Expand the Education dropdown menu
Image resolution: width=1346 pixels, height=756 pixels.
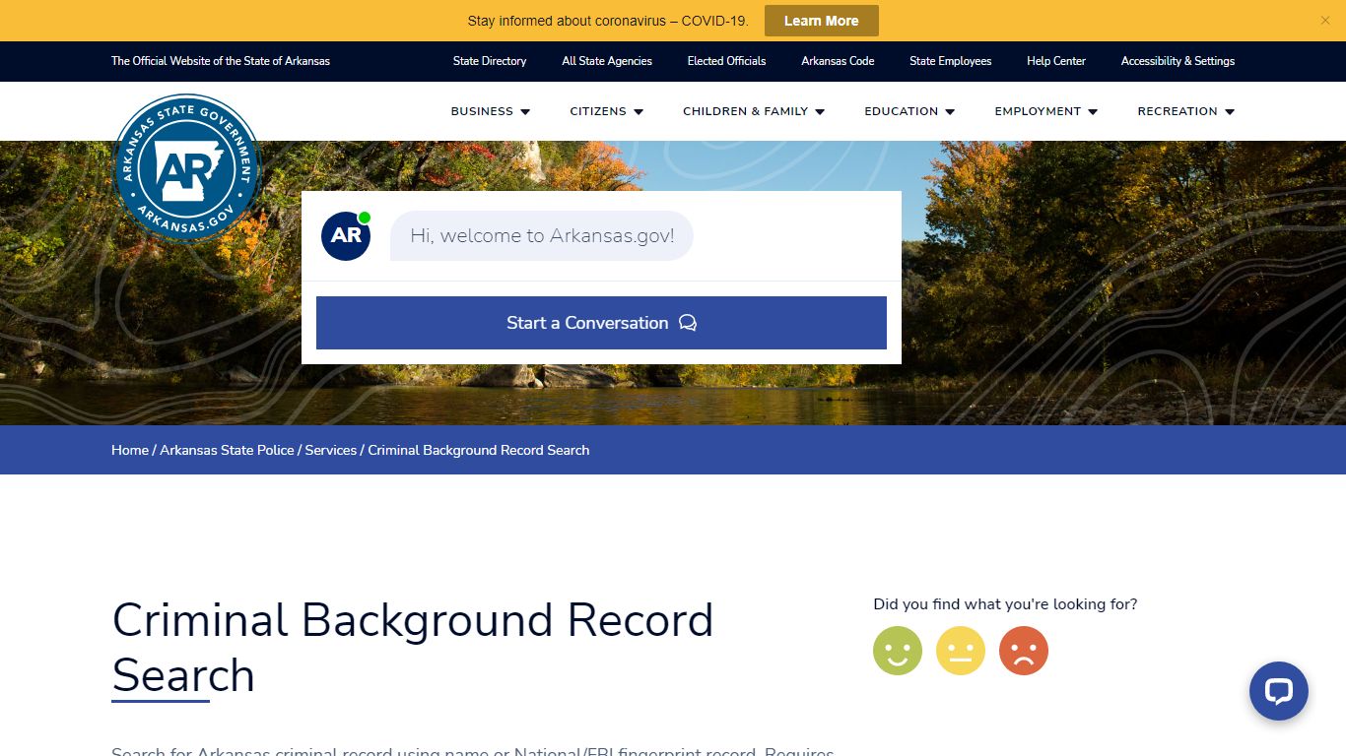(x=909, y=111)
